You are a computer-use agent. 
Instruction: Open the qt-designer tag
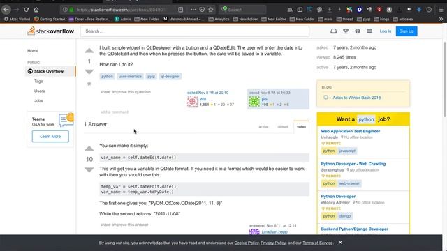click(170, 76)
